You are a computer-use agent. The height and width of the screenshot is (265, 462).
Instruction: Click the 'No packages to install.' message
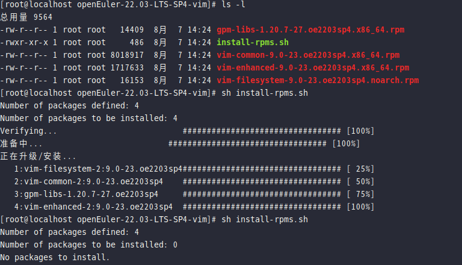click(x=55, y=257)
